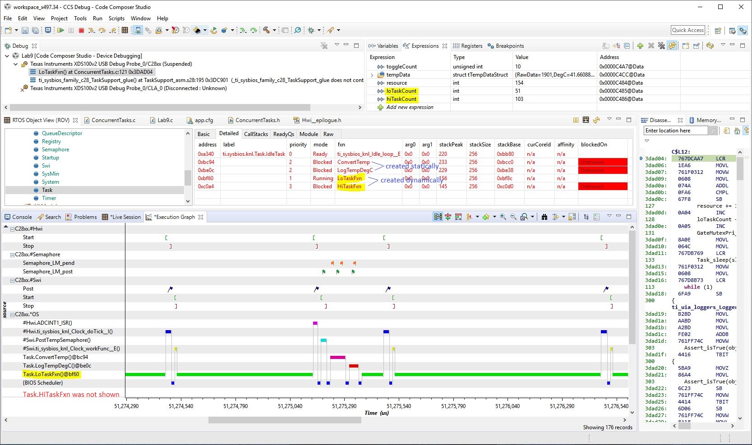Switch to the CallStacks tab
The height and width of the screenshot is (445, 752).
click(x=256, y=134)
